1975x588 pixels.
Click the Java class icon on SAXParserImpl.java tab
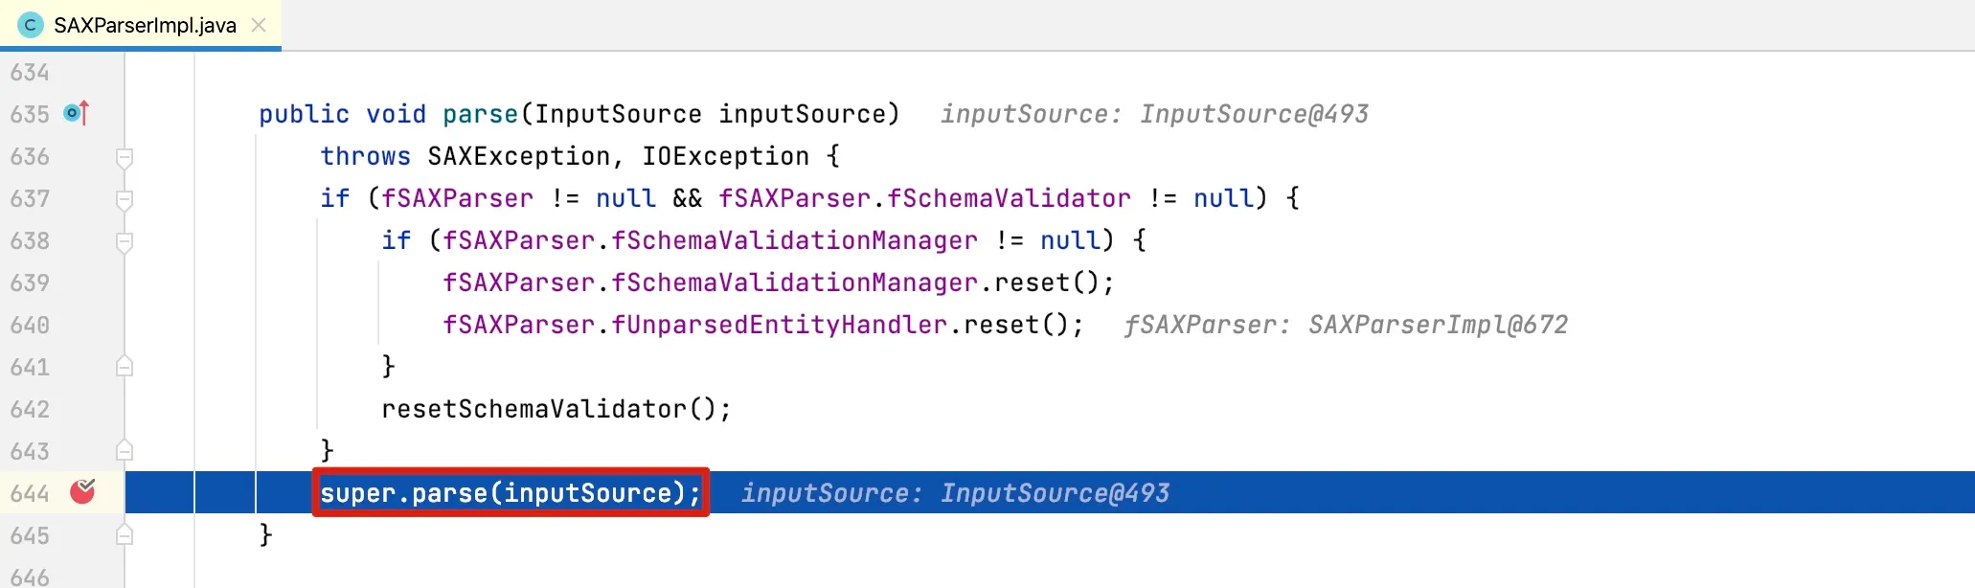(x=31, y=25)
